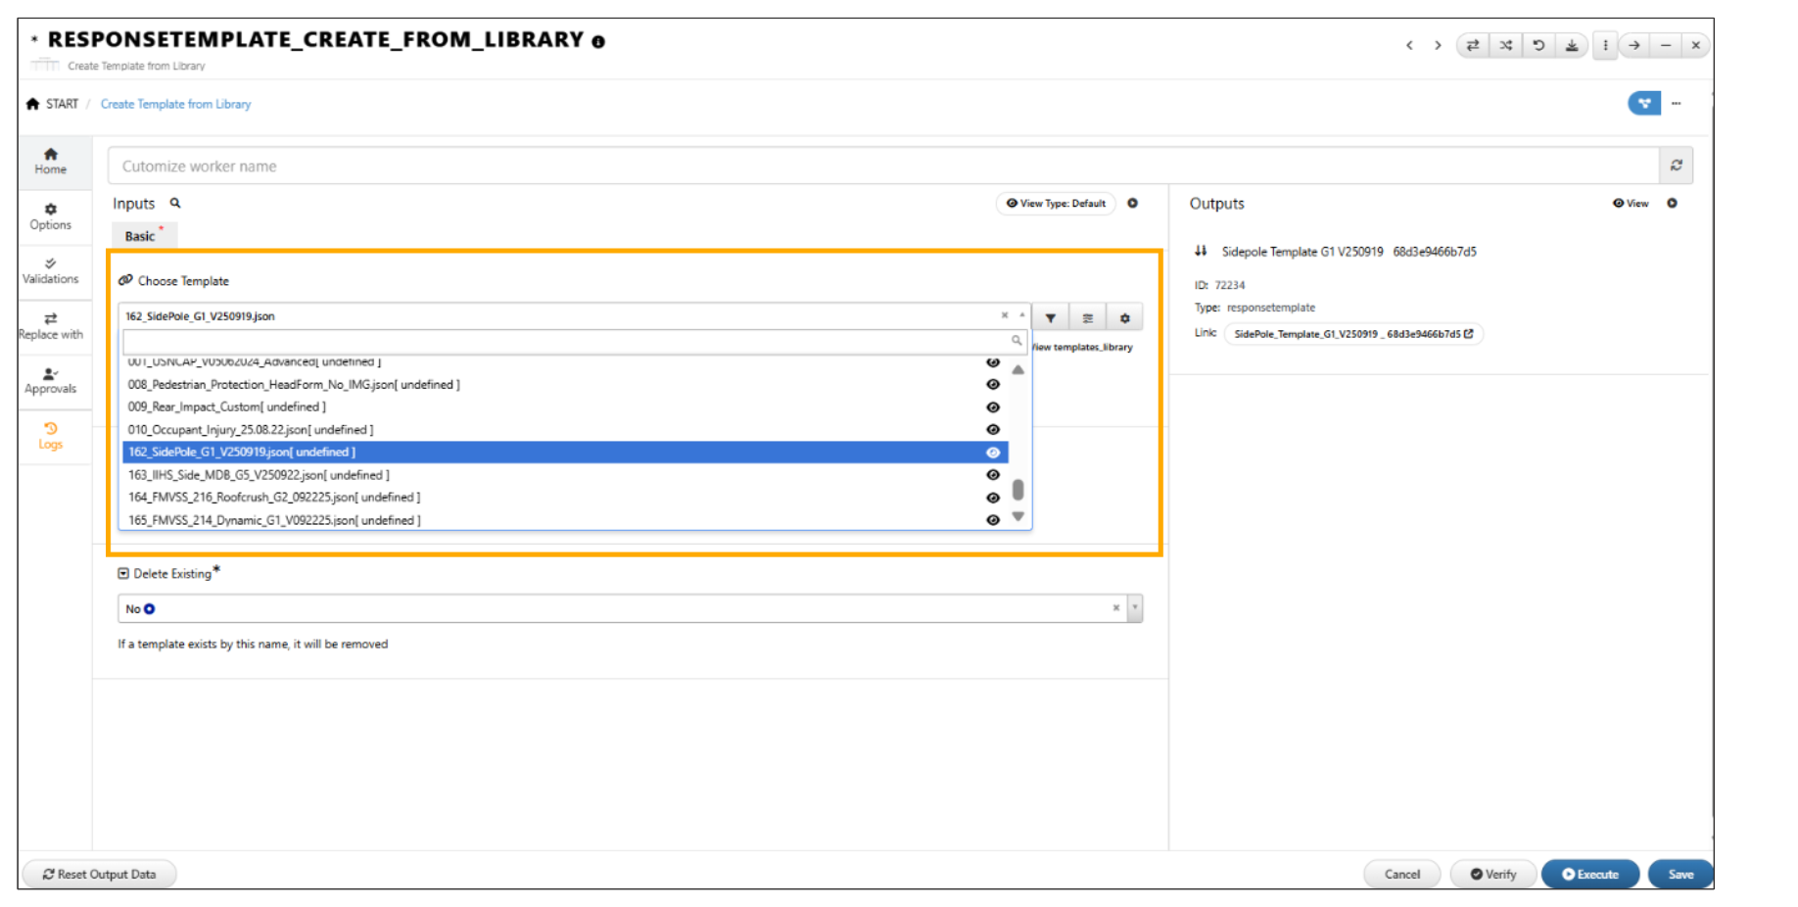The image size is (1798, 907).
Task: Switch to the Basic tab
Action: coord(140,236)
